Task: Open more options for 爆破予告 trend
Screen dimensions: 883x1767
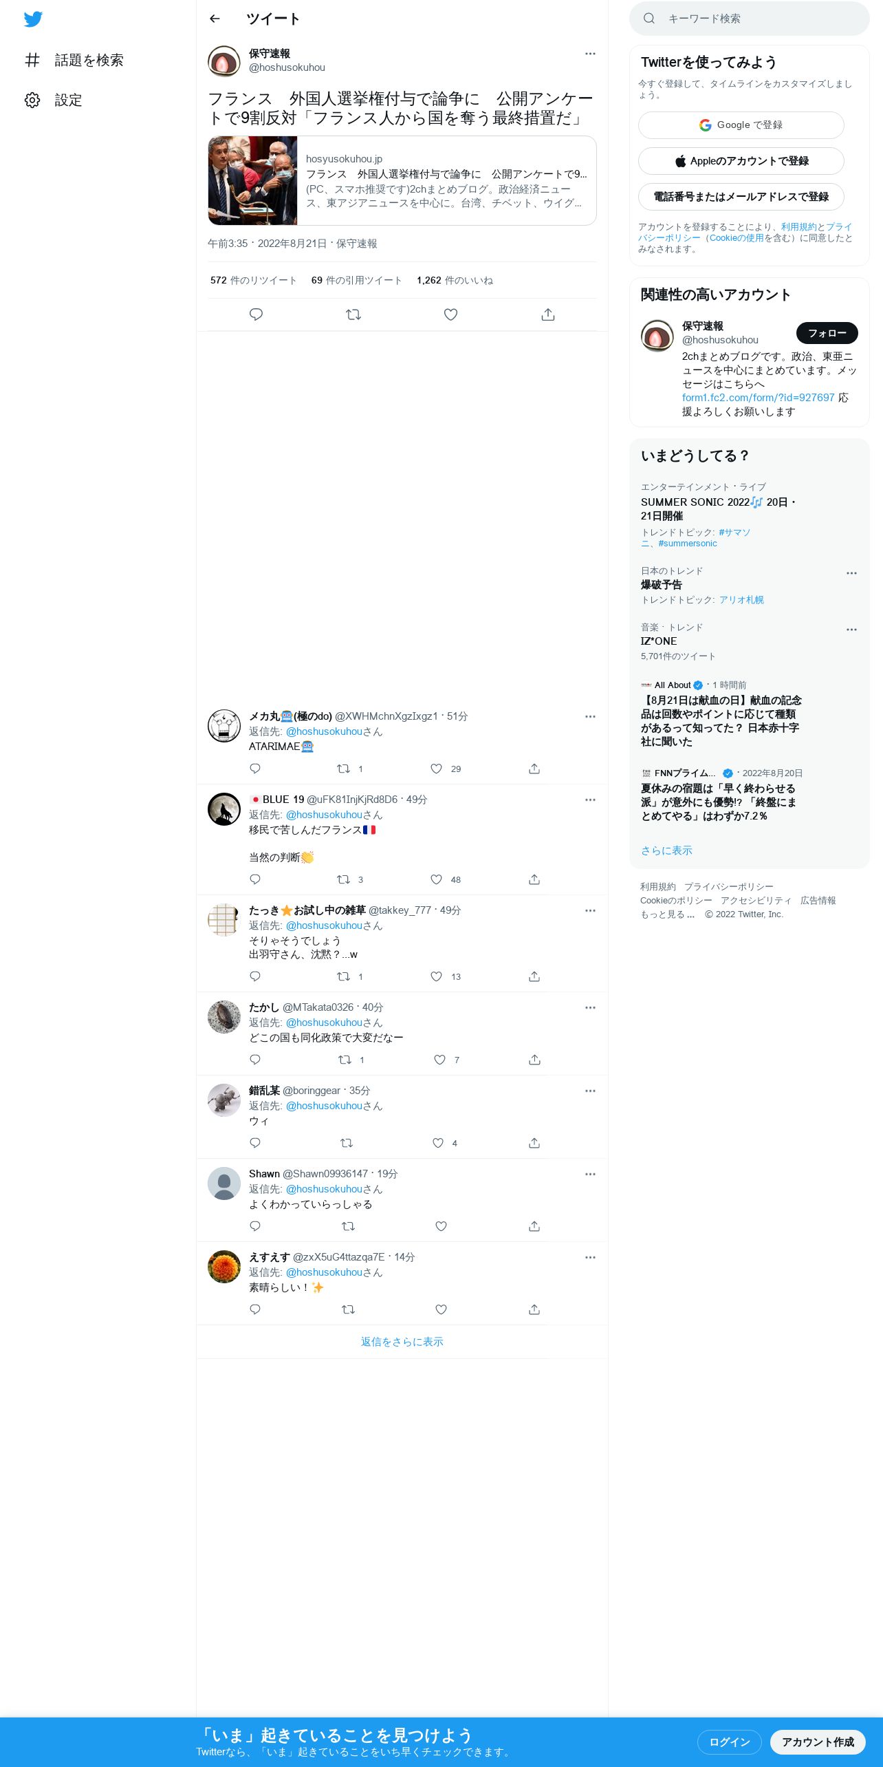Action: coord(851,573)
